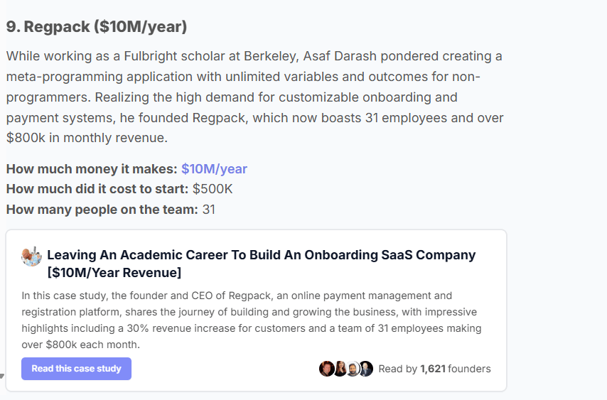Screen dimensions: 607x400
Task: Click the How many people on the team label
Action: click(x=102, y=210)
